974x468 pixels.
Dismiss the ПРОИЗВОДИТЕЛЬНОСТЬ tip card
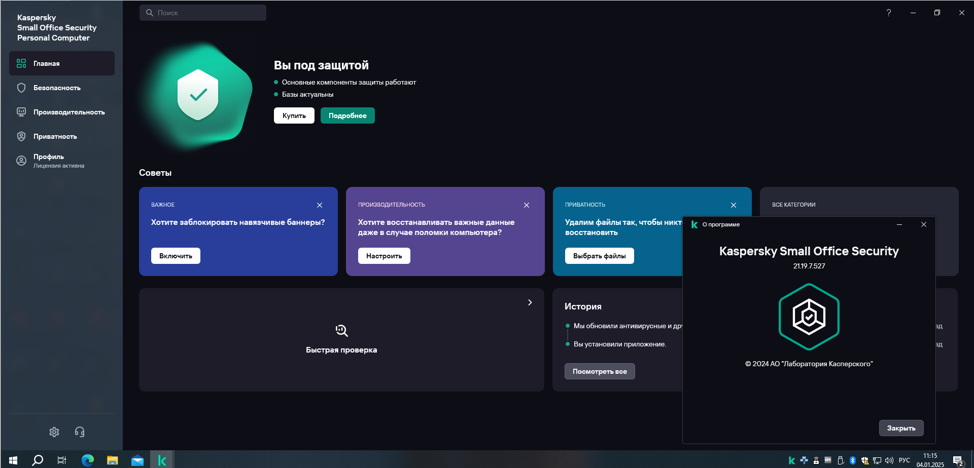click(527, 205)
